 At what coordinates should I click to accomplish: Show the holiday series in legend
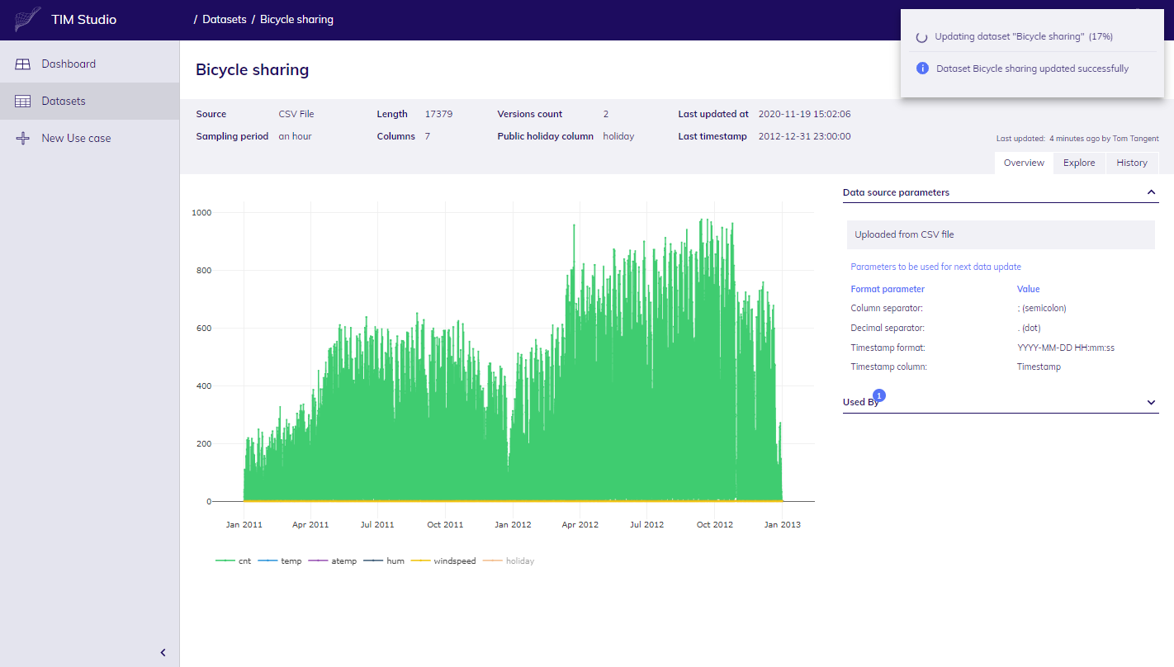tap(509, 561)
